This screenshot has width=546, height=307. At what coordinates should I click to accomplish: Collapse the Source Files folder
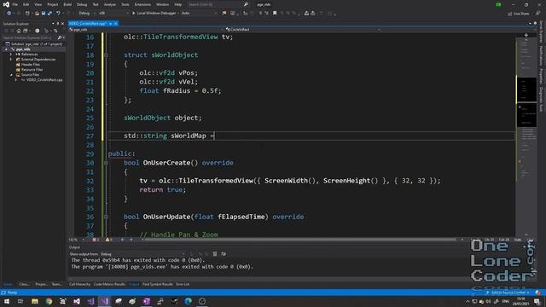[x=11, y=75]
